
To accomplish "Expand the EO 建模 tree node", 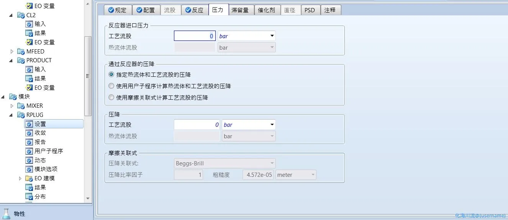I will pos(20,178).
